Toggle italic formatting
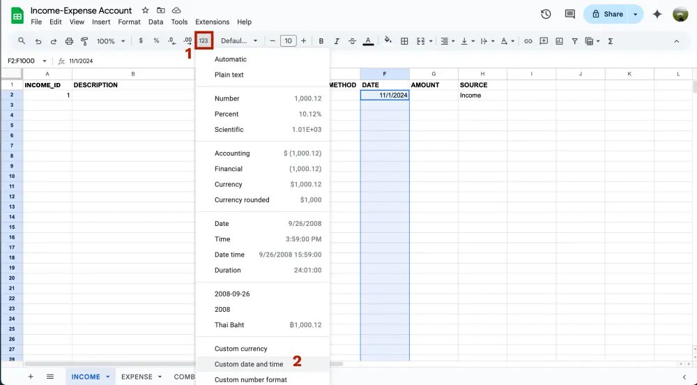 337,41
